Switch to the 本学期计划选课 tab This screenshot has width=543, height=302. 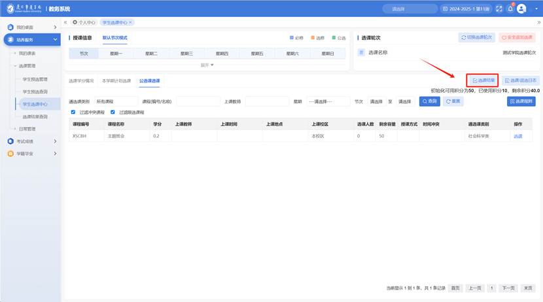tap(115, 81)
